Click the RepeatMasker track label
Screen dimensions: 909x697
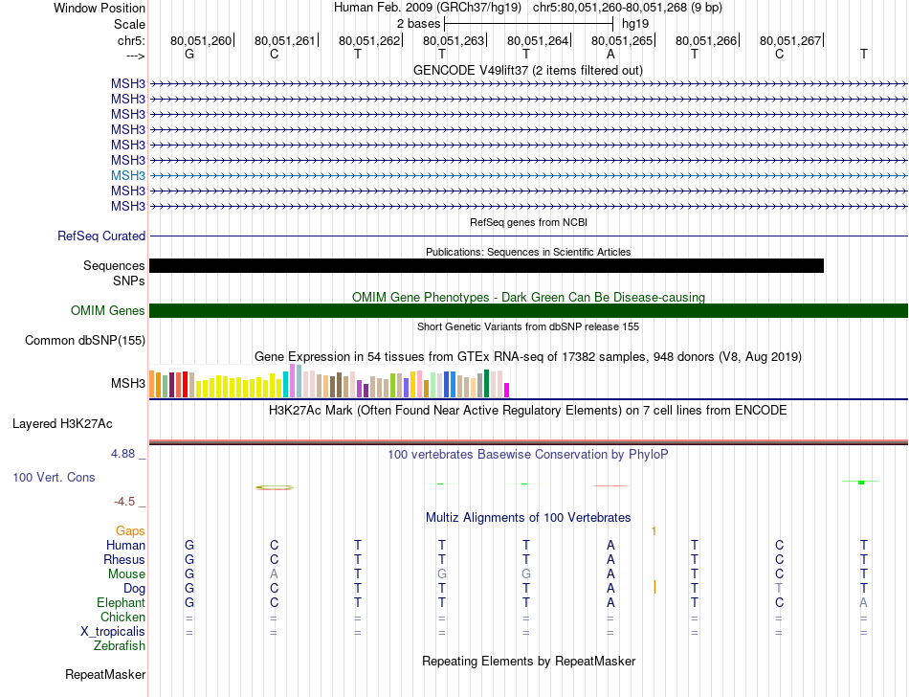pos(105,674)
